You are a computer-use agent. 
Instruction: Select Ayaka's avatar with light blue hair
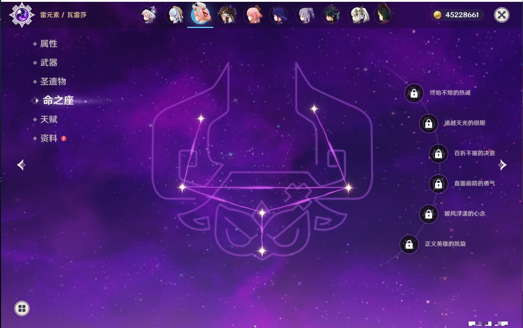[x=175, y=15]
